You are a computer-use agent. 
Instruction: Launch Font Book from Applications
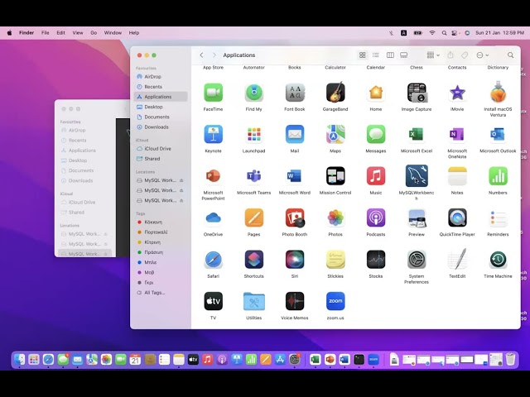click(x=295, y=93)
